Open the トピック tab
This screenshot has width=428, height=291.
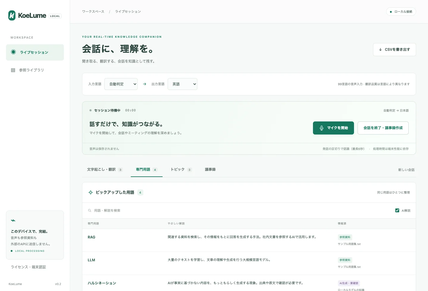point(181,170)
